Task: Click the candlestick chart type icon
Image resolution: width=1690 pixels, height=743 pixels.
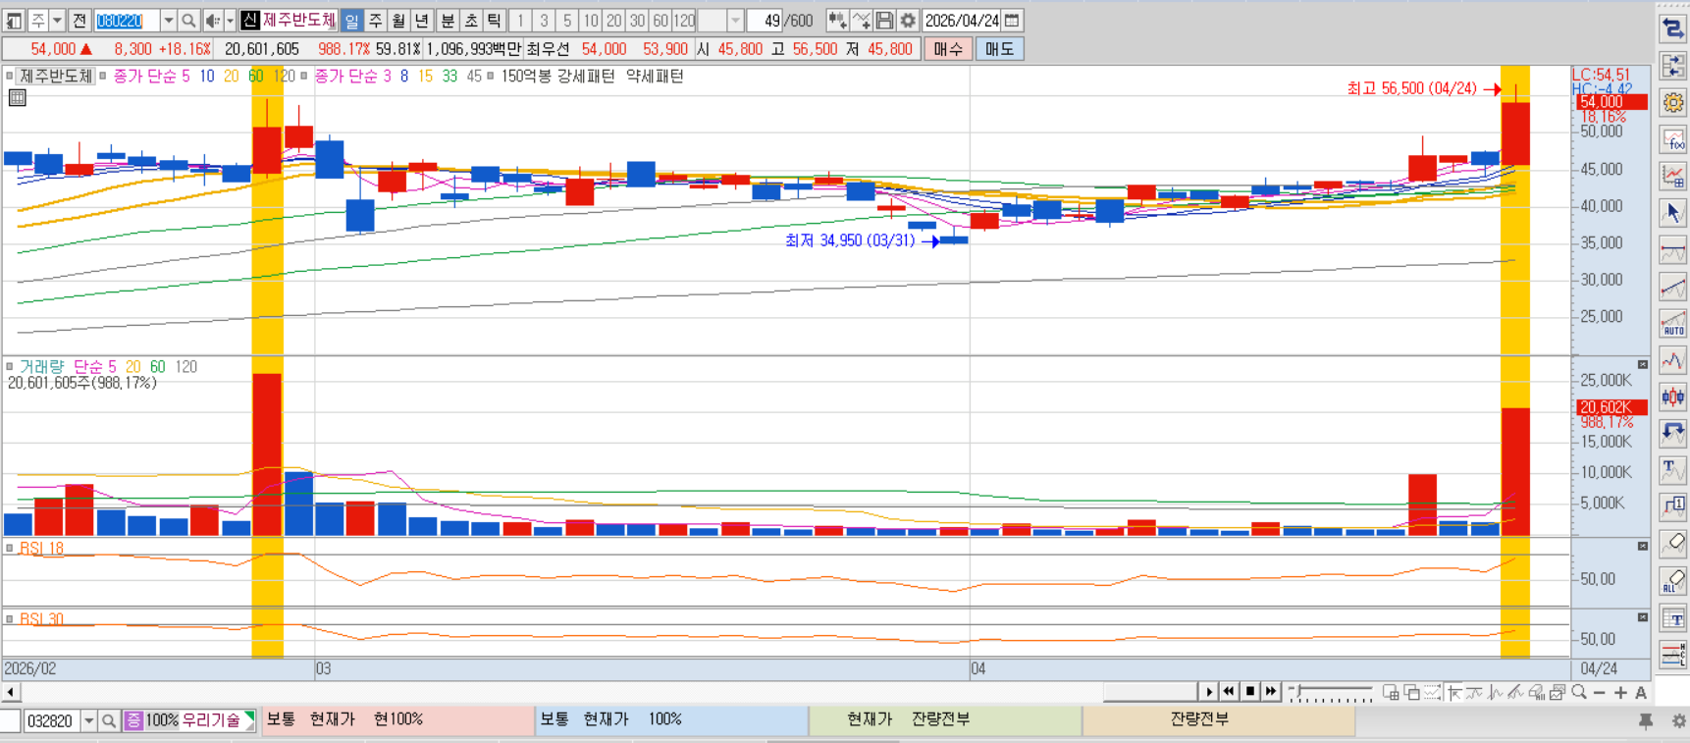Action: tap(1672, 397)
